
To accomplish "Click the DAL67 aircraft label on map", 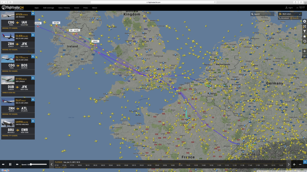I will click(95, 41).
